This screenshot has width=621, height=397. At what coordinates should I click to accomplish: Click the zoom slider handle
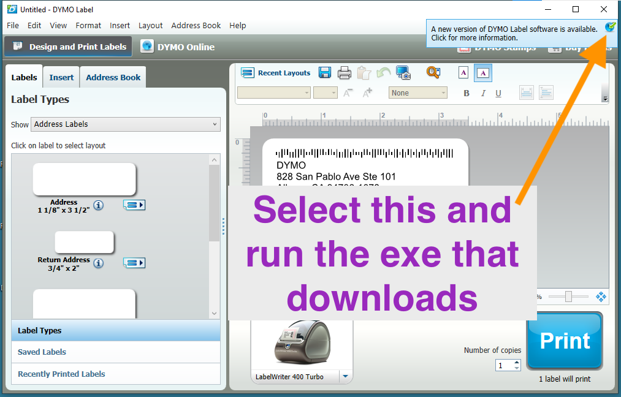pyautogui.click(x=568, y=297)
